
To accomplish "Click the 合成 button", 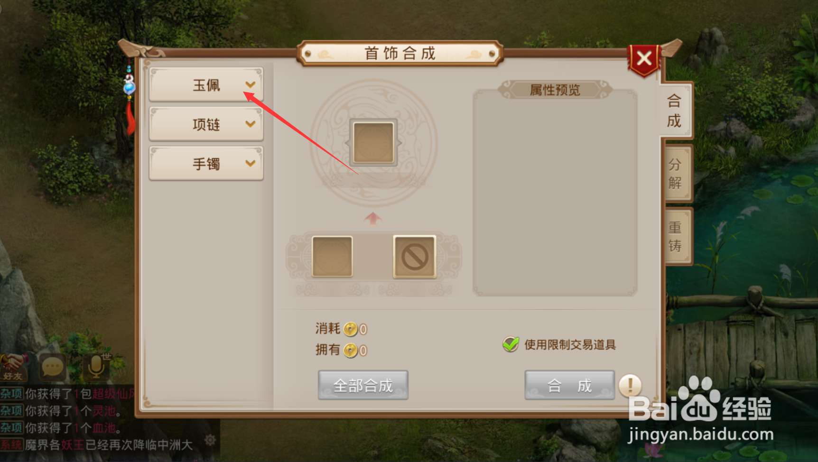I will click(x=569, y=385).
